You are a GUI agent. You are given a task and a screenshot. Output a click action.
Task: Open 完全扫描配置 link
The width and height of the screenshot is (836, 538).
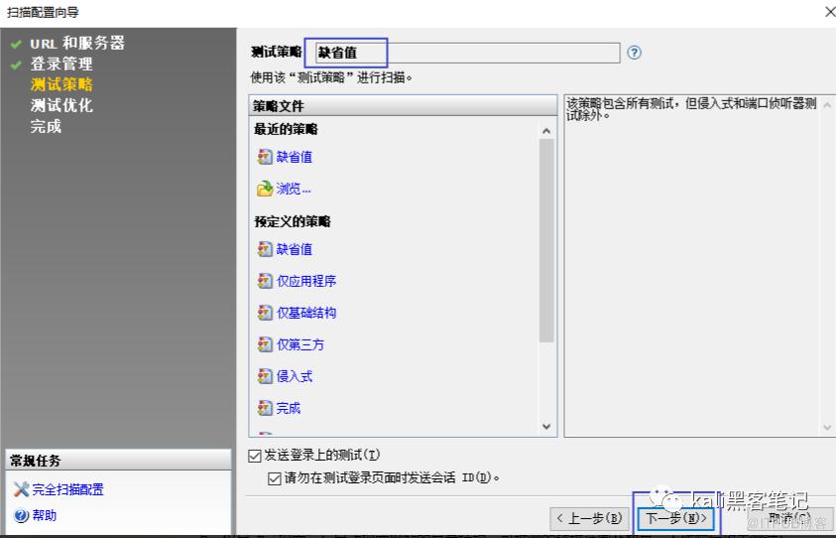[x=67, y=489]
